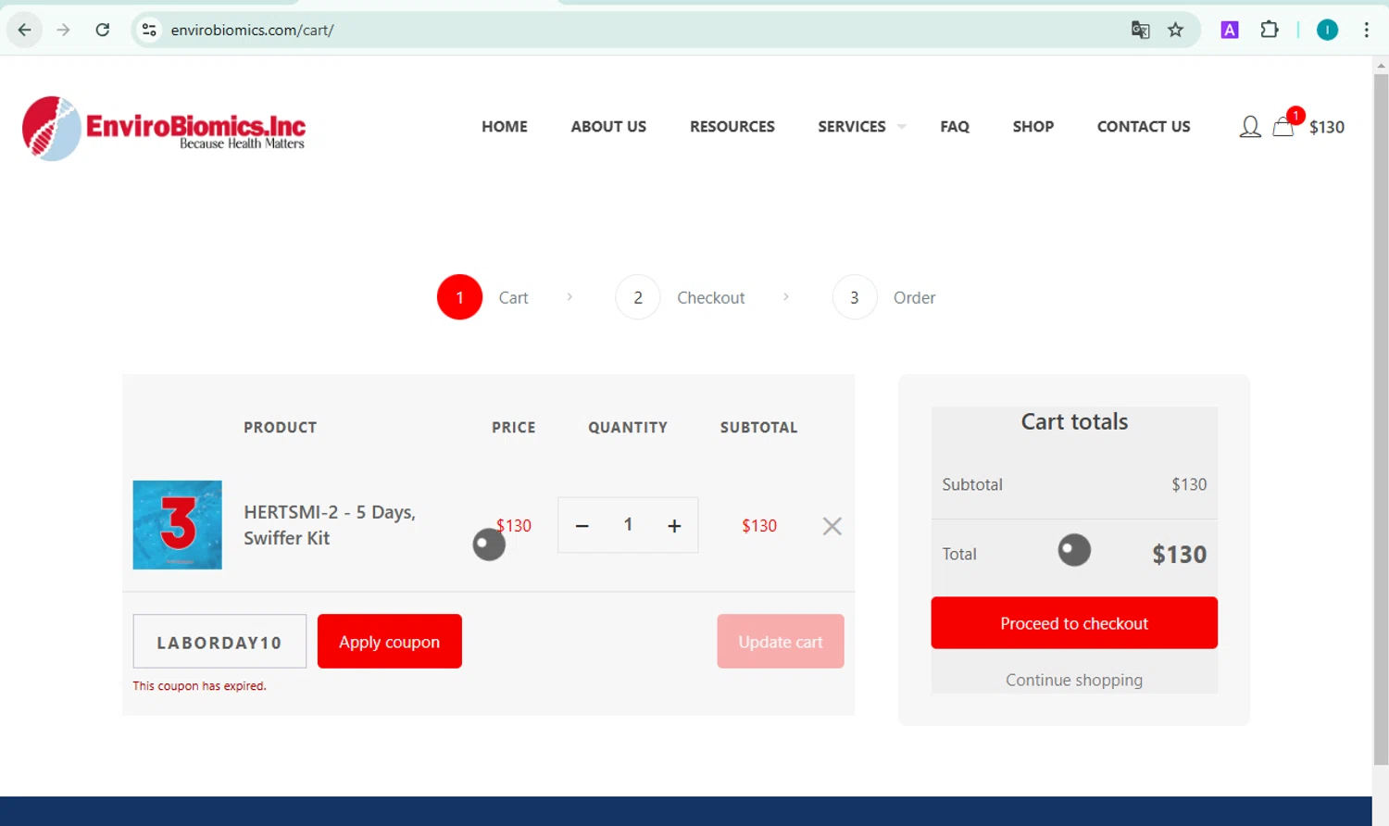This screenshot has height=826, width=1389.
Task: Go to the Home menu item
Action: pyautogui.click(x=505, y=127)
